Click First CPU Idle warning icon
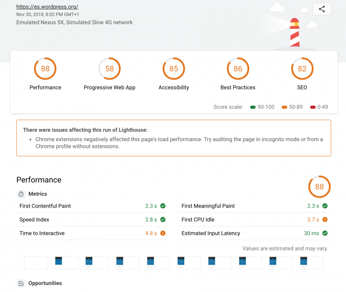Screen dimensions: 346x292 coord(325,220)
